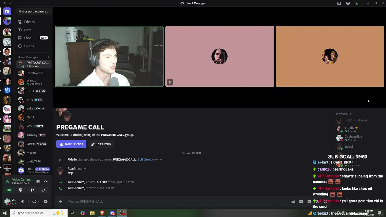386x217 pixels.
Task: Go back with the back arrow
Action: [5, 3]
